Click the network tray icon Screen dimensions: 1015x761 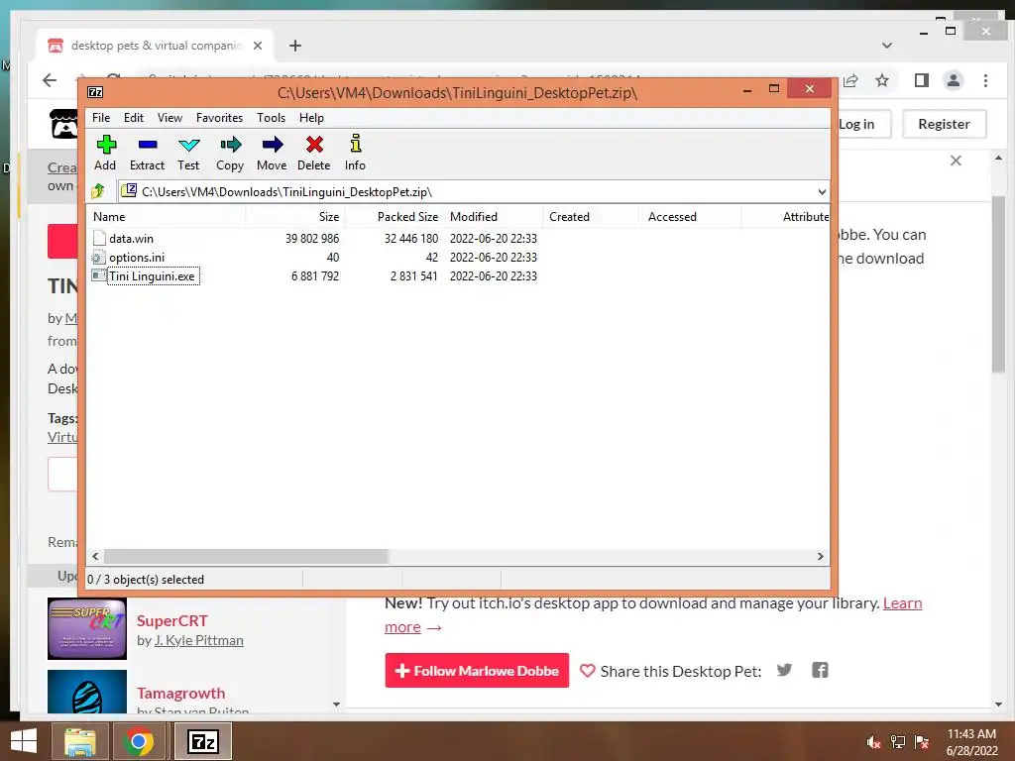pos(898,742)
